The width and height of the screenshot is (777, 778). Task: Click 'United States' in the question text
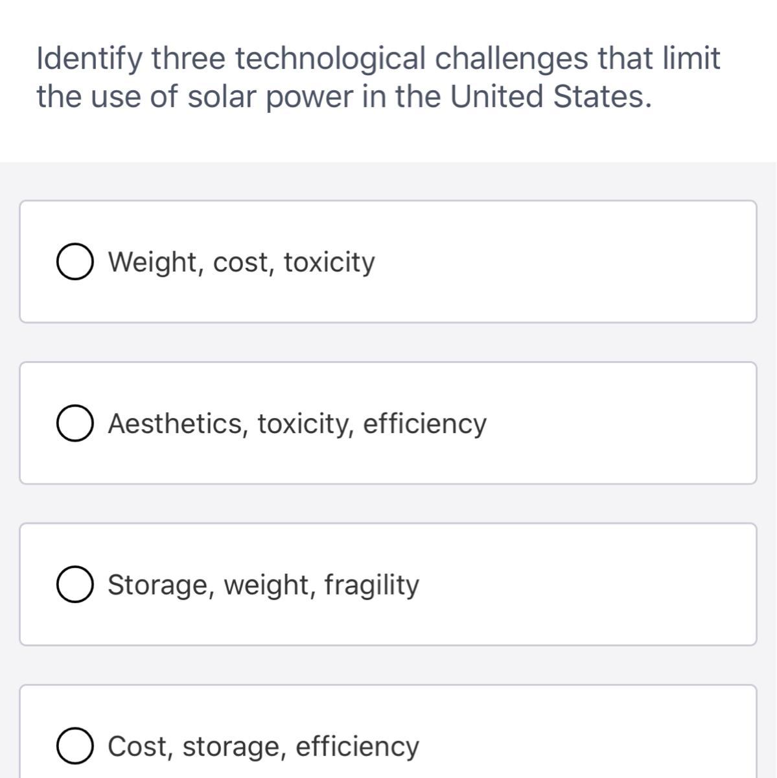coord(550,97)
